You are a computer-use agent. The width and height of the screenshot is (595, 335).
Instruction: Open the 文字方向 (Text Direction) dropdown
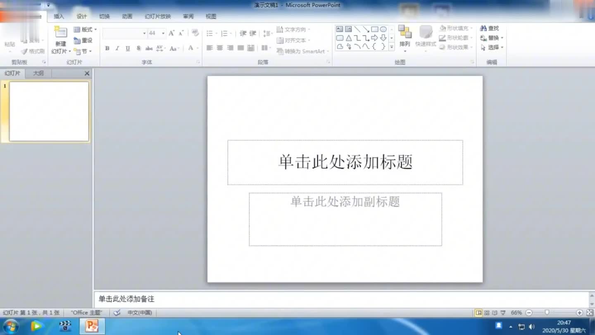click(293, 29)
